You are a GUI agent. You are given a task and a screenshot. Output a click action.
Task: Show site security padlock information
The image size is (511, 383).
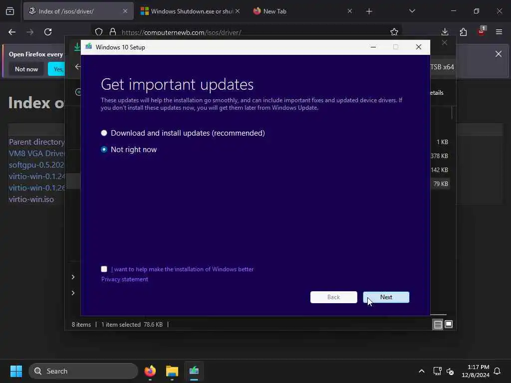point(113,32)
